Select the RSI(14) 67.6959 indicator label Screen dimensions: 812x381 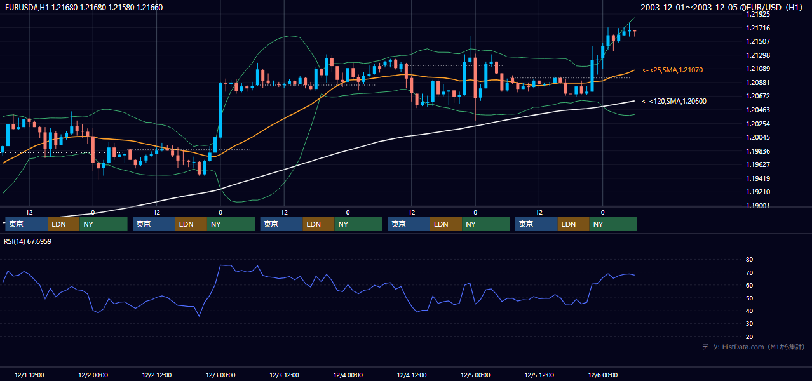pyautogui.click(x=28, y=241)
